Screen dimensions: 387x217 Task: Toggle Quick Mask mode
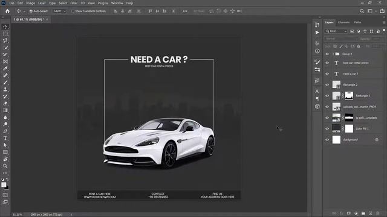click(x=5, y=195)
